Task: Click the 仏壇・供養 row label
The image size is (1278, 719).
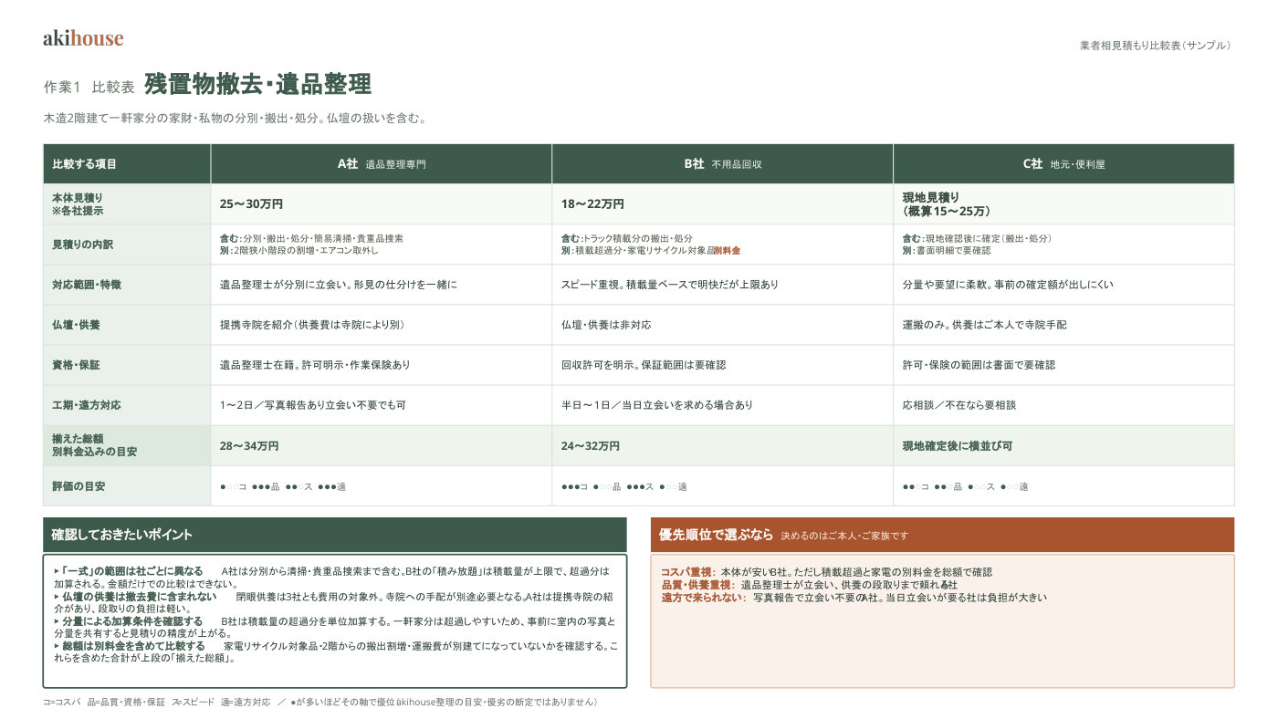Action: (127, 325)
